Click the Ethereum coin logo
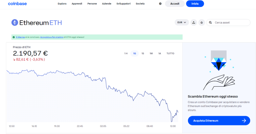 [15, 23]
